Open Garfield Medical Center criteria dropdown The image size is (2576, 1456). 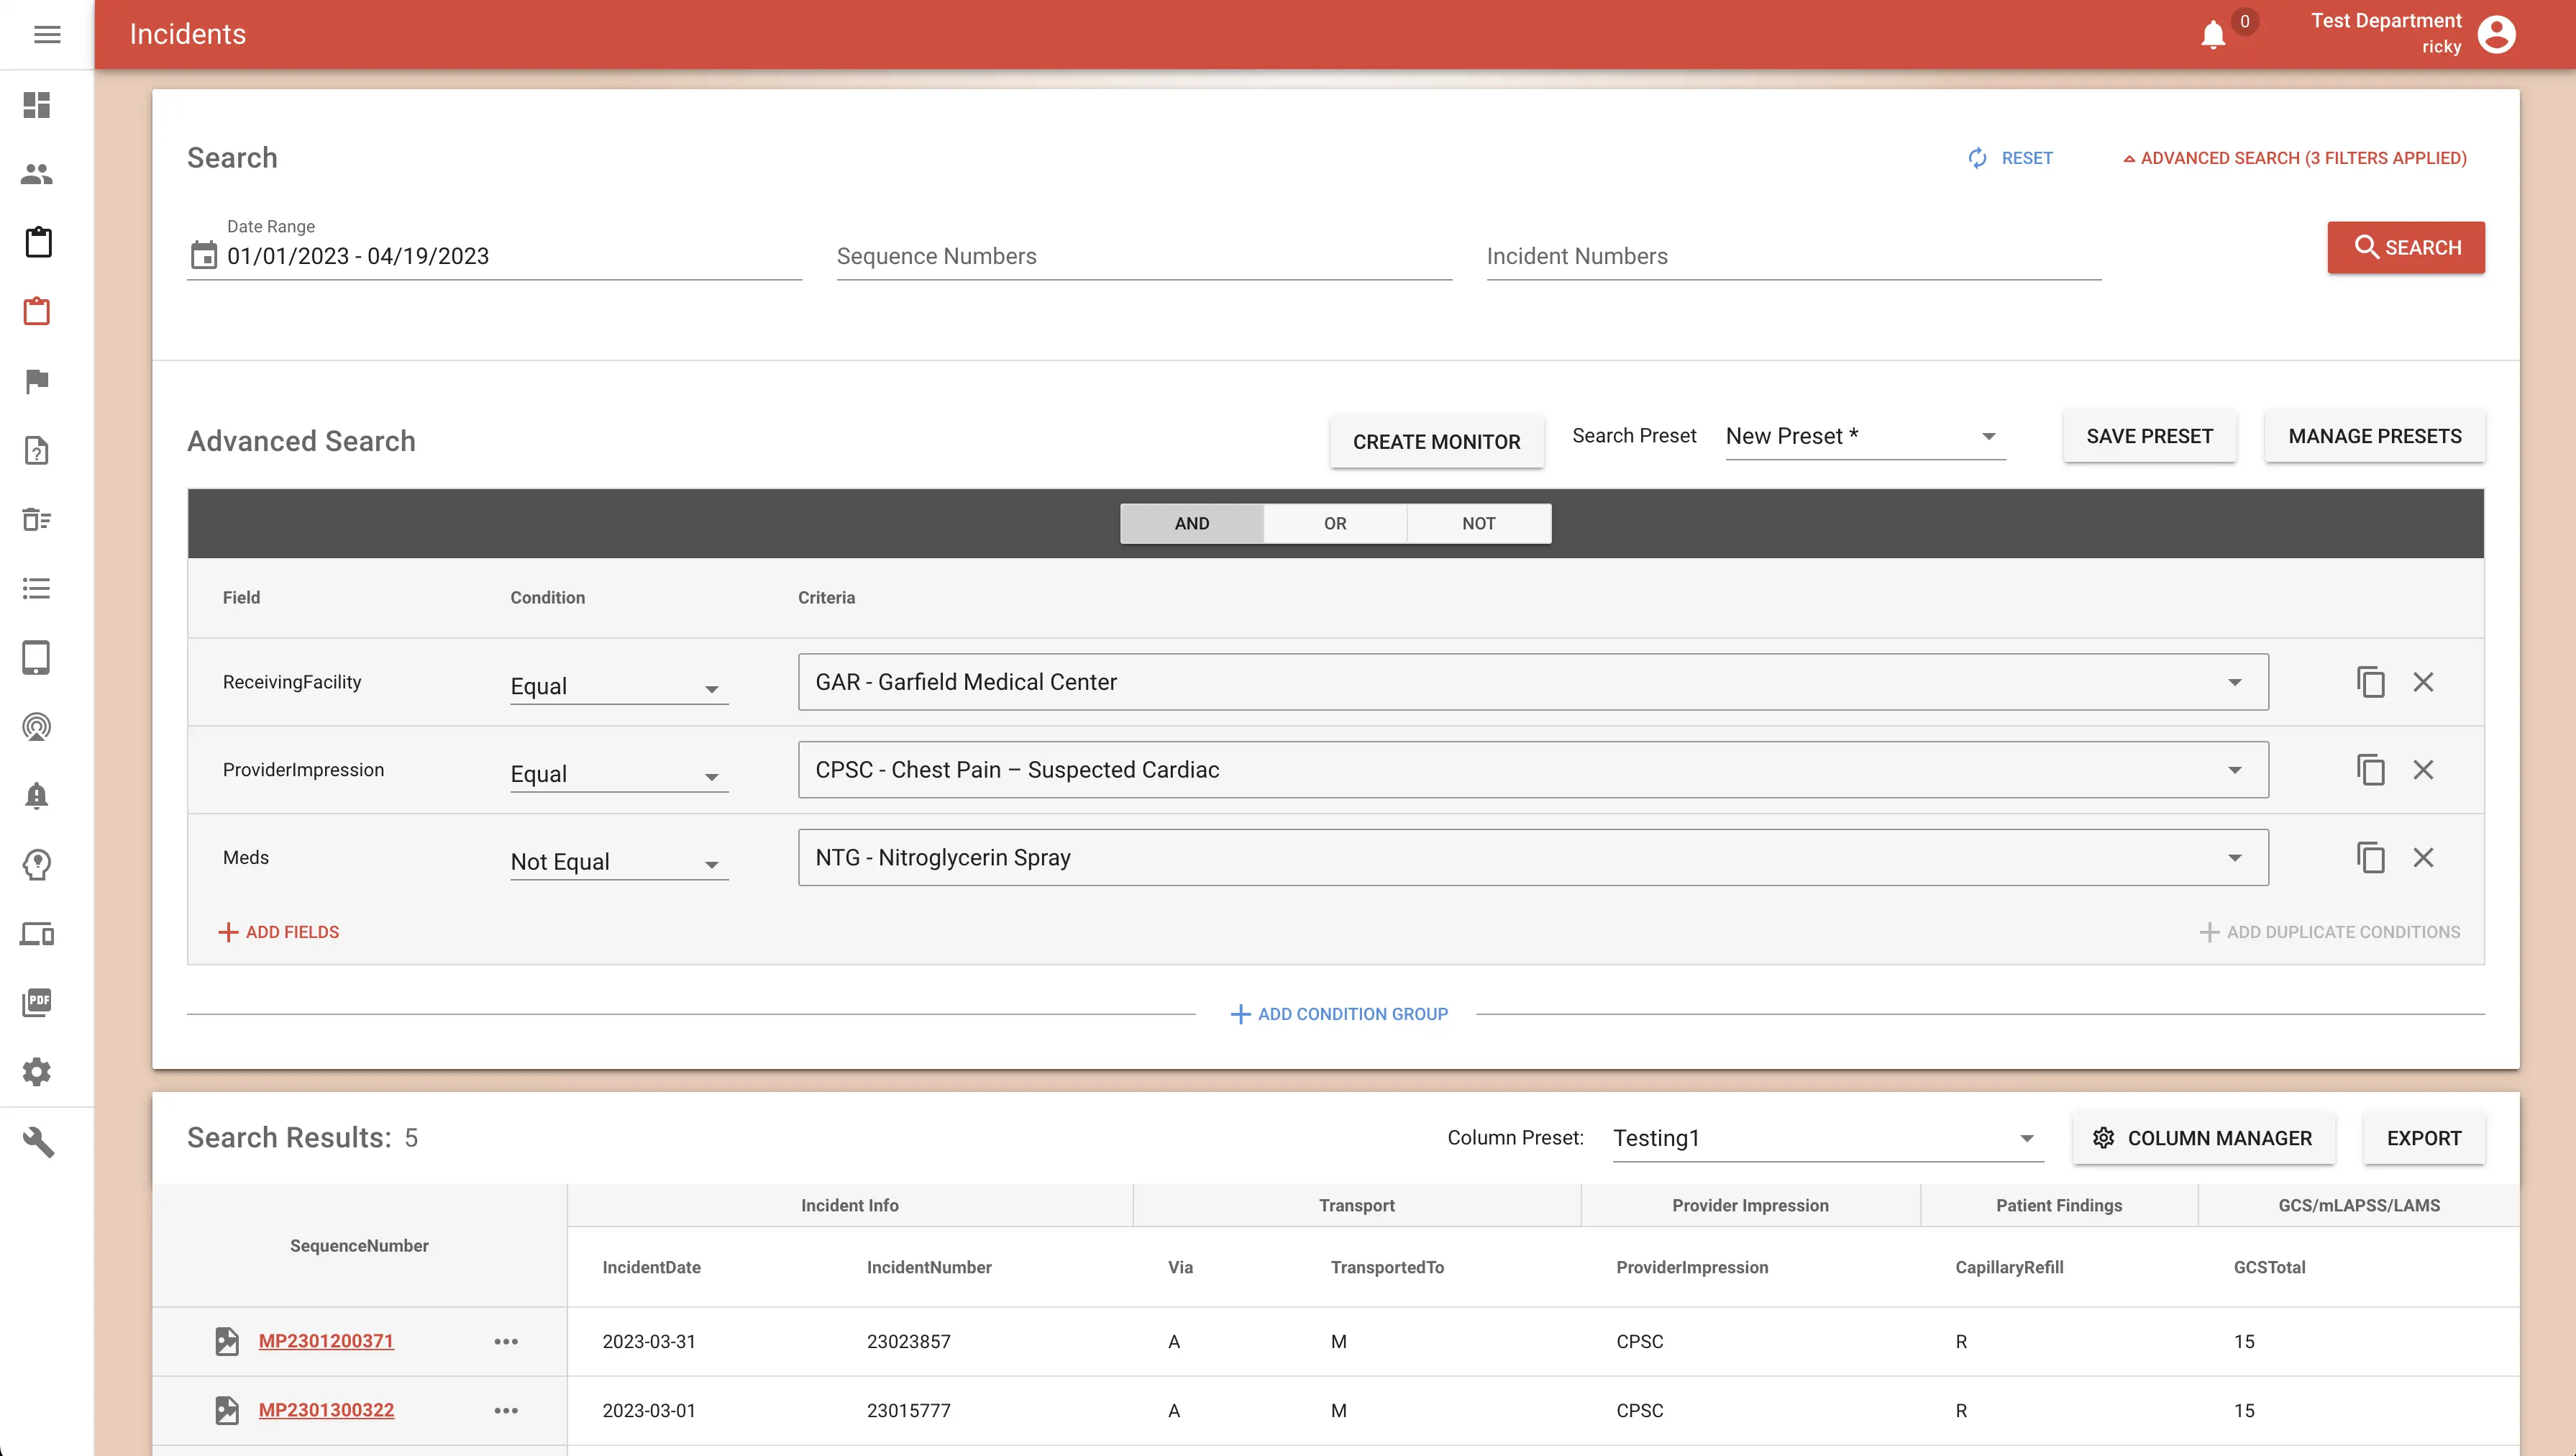pyautogui.click(x=1533, y=682)
